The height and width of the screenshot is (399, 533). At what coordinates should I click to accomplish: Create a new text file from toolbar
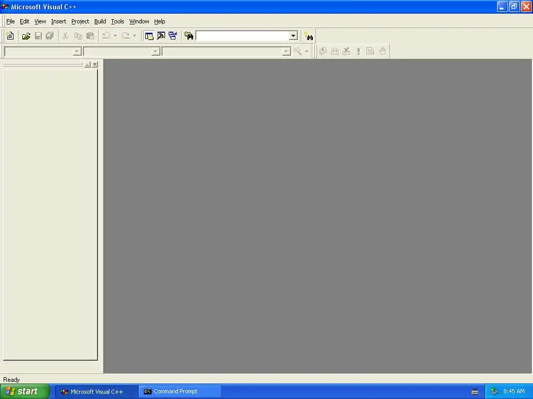pos(10,36)
